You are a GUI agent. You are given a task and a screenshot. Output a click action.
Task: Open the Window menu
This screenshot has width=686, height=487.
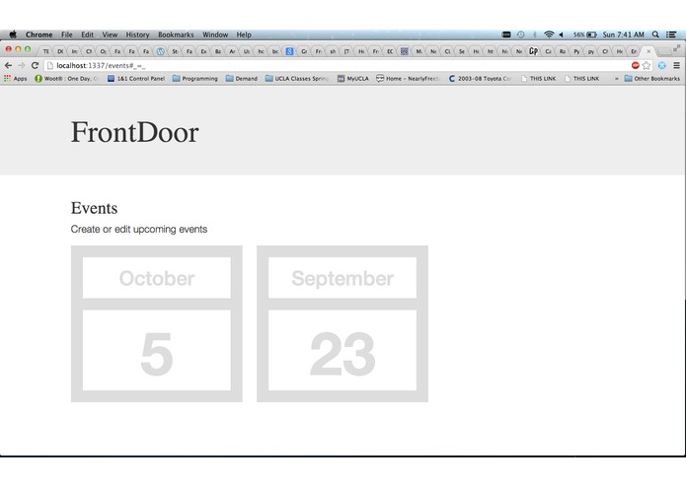coord(215,35)
